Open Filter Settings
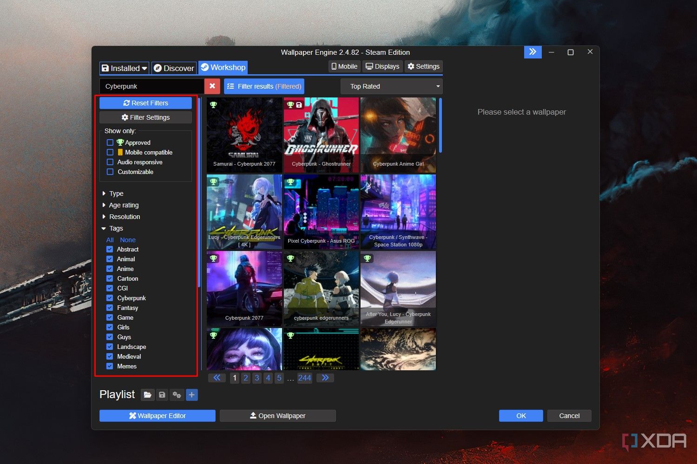 click(145, 117)
